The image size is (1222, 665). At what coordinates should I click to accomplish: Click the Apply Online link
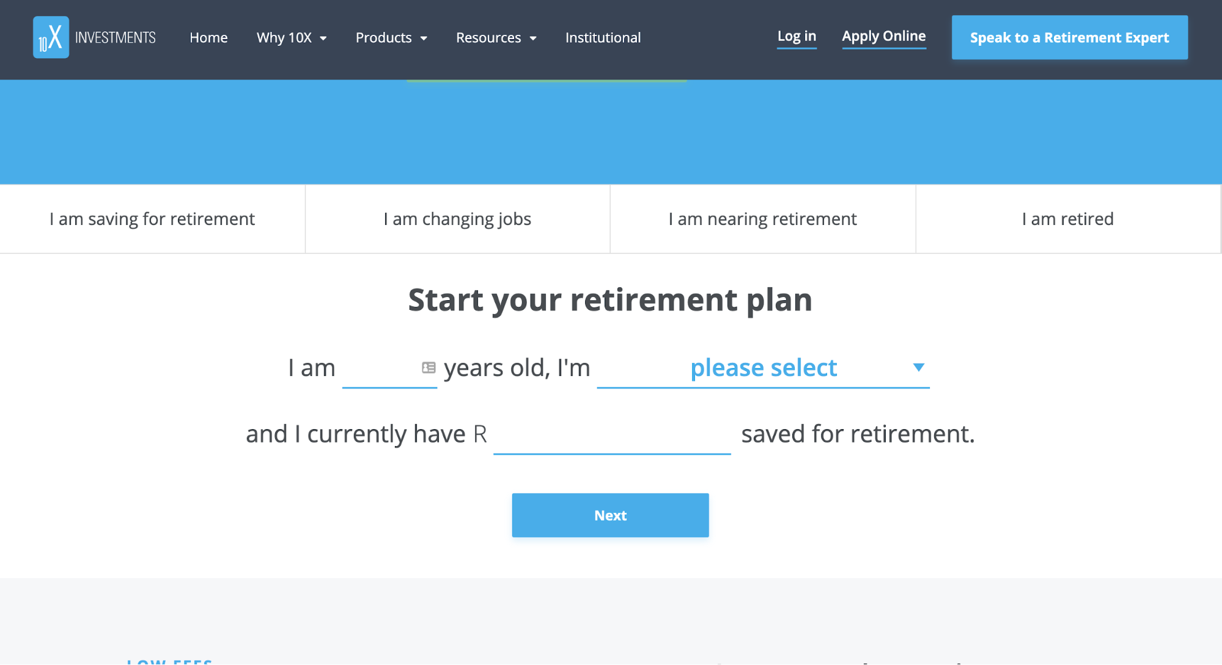tap(884, 36)
